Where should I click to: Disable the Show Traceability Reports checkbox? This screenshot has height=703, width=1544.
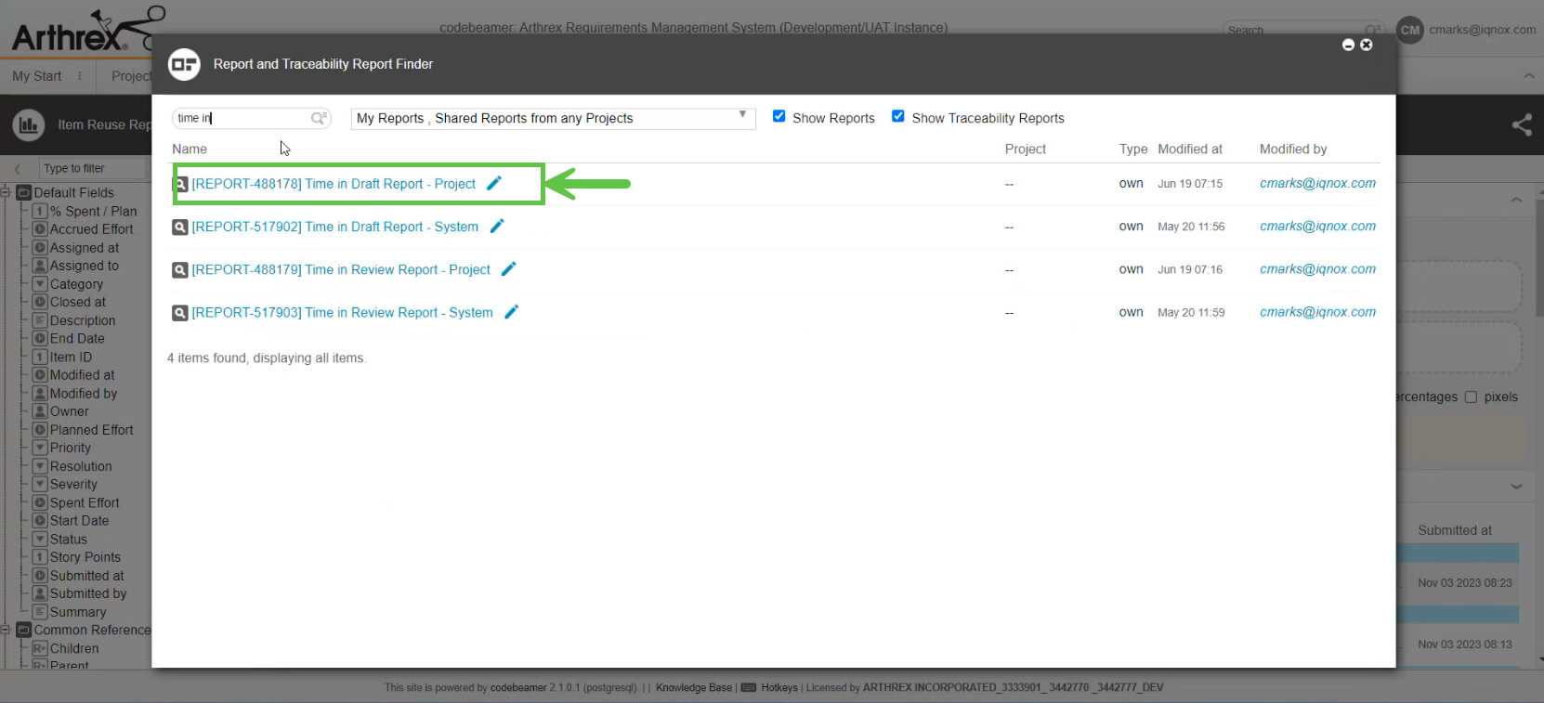pyautogui.click(x=898, y=117)
